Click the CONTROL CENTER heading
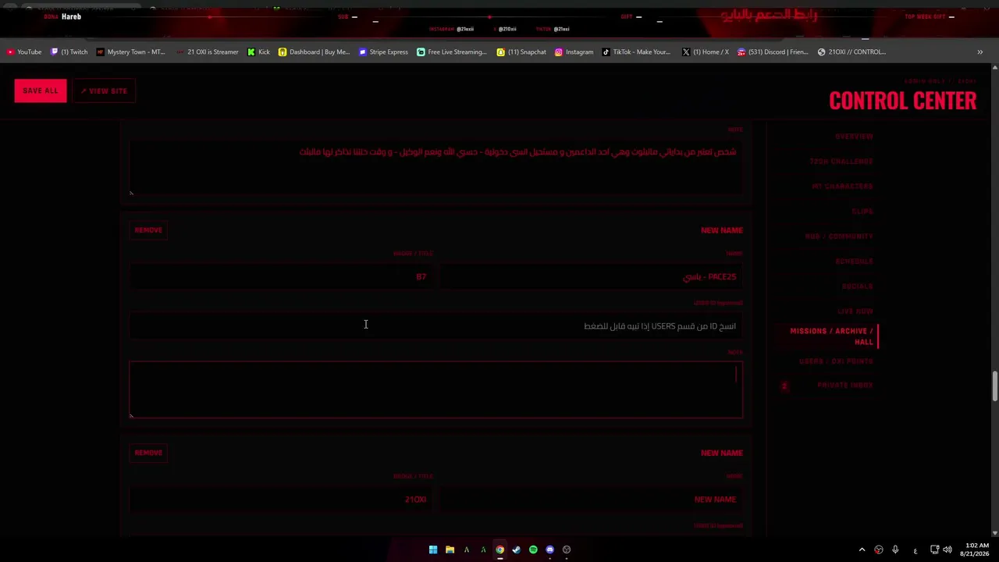The width and height of the screenshot is (999, 562). tap(902, 101)
